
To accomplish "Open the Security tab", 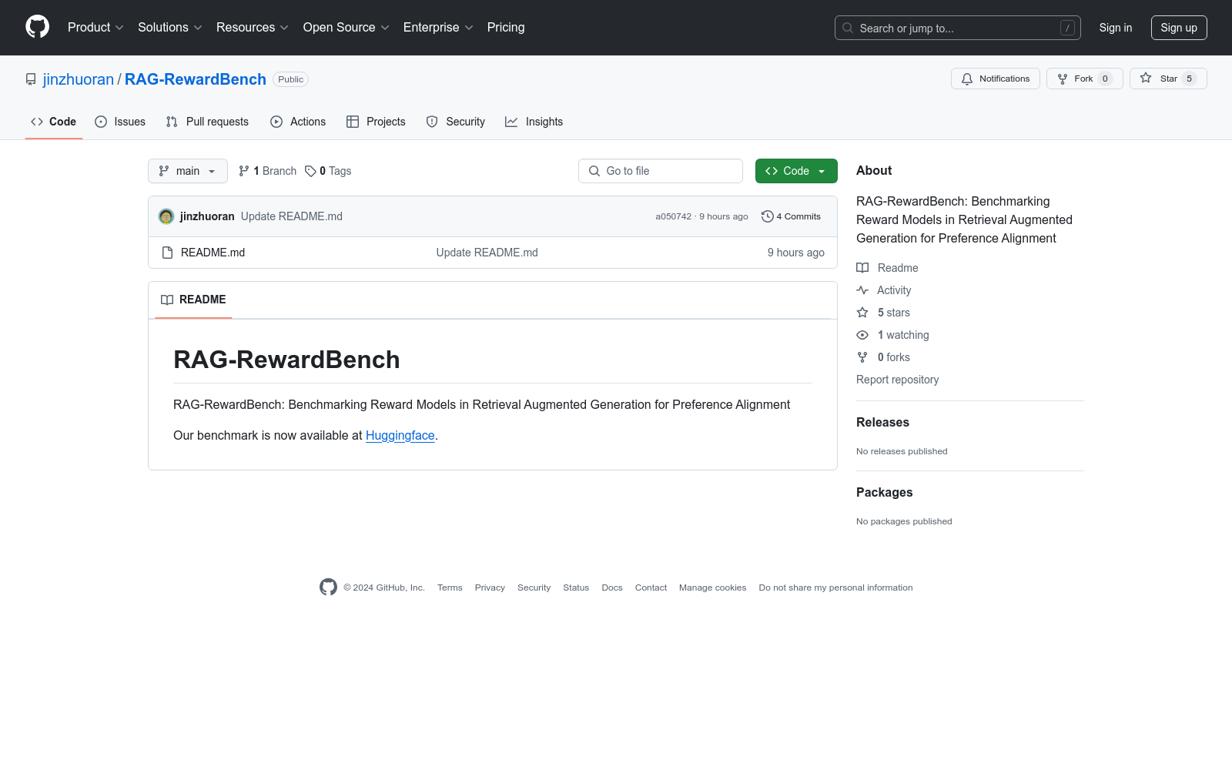I will click(x=456, y=122).
